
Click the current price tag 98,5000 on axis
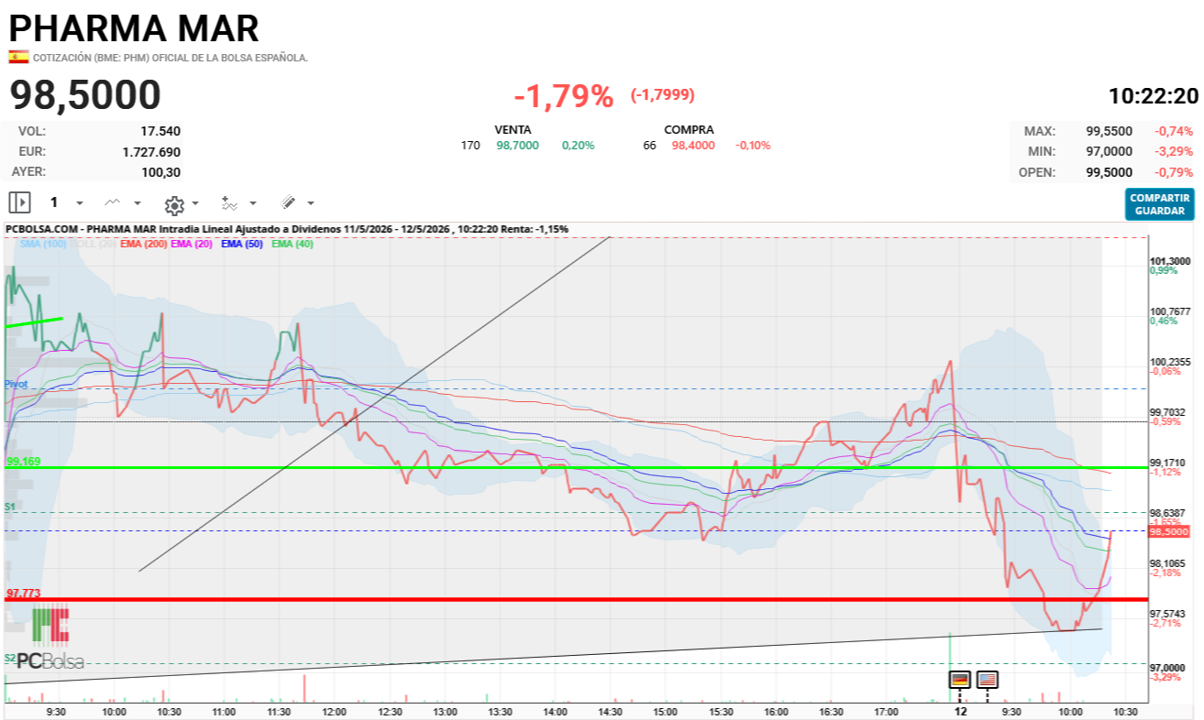1169,531
